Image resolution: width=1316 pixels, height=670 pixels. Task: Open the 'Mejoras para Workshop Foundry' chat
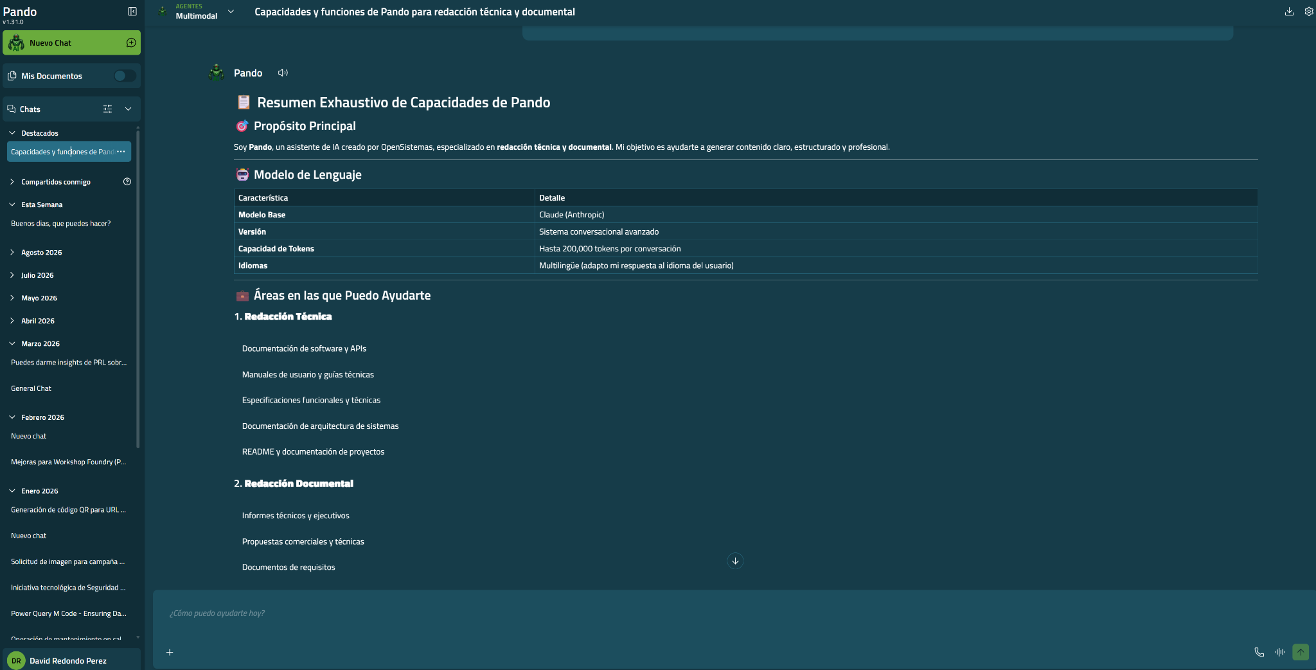(69, 462)
